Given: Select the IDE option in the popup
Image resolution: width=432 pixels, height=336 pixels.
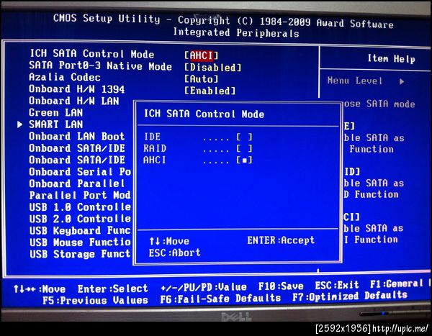Looking at the screenshot, I should (197, 137).
